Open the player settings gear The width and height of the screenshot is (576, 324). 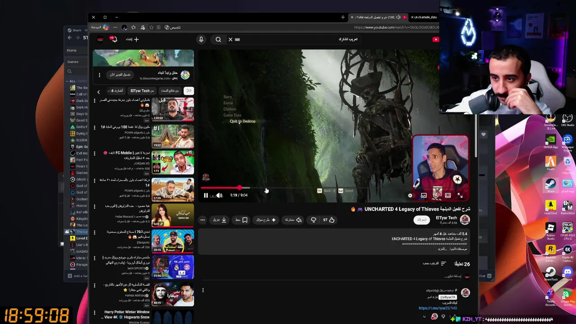click(436, 195)
